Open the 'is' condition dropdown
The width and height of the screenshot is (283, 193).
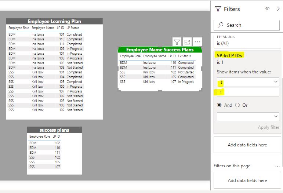tap(248, 82)
